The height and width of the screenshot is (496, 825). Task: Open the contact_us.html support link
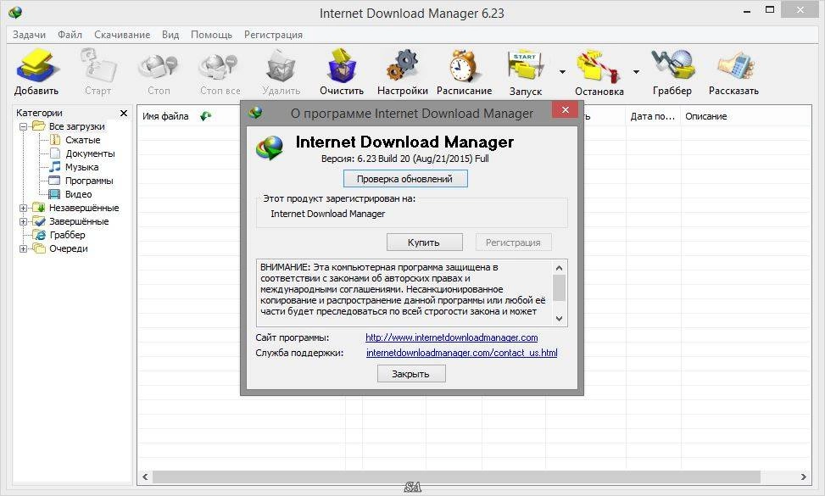click(461, 353)
